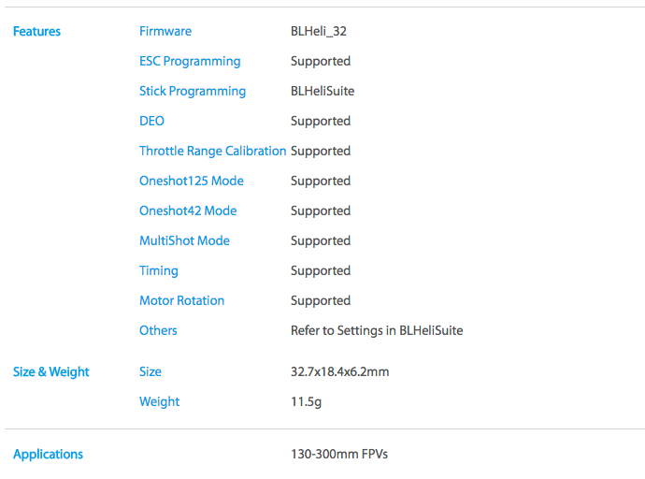This screenshot has height=479, width=645.
Task: Click Refer to Settings in BLHeliSuite text
Action: [x=377, y=331]
